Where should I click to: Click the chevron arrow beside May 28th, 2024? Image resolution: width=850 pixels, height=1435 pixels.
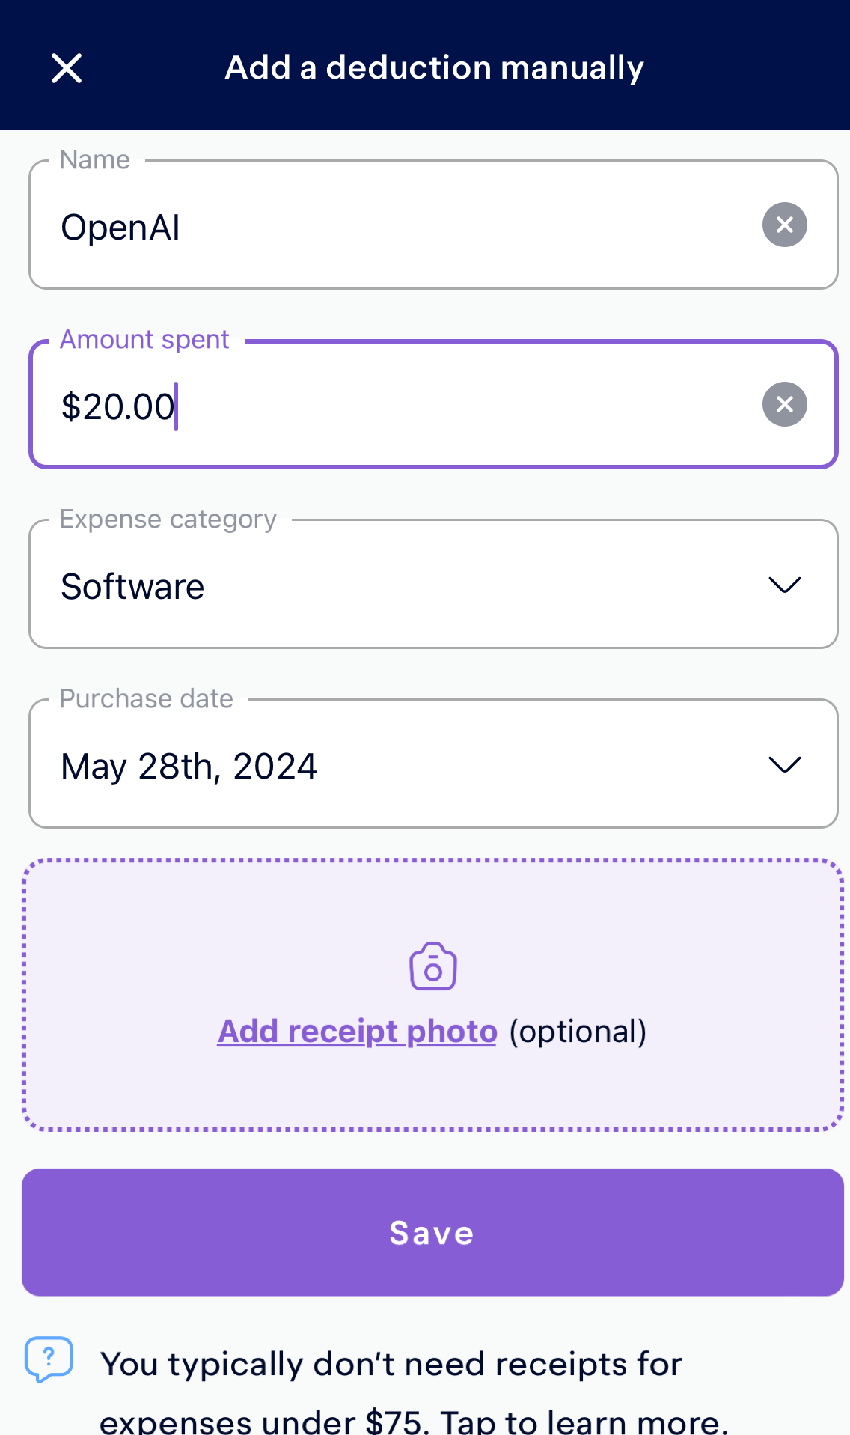(784, 764)
